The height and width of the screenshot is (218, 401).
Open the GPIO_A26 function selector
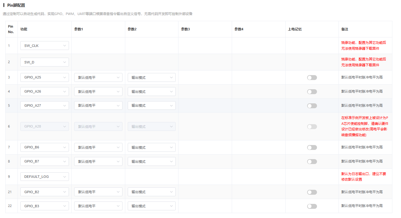[x=44, y=92]
